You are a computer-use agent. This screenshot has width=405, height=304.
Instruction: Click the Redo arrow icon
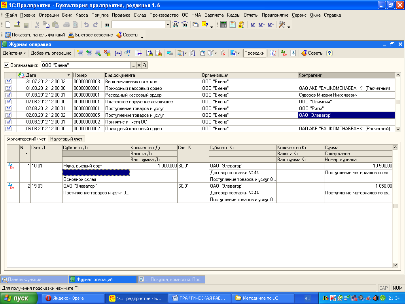point(96,25)
